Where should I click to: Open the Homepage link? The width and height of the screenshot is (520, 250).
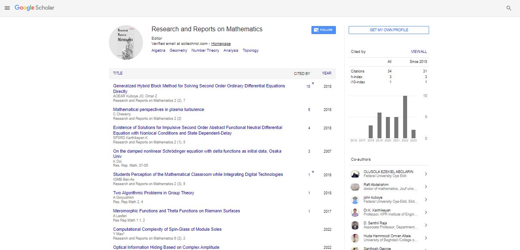pyautogui.click(x=221, y=44)
